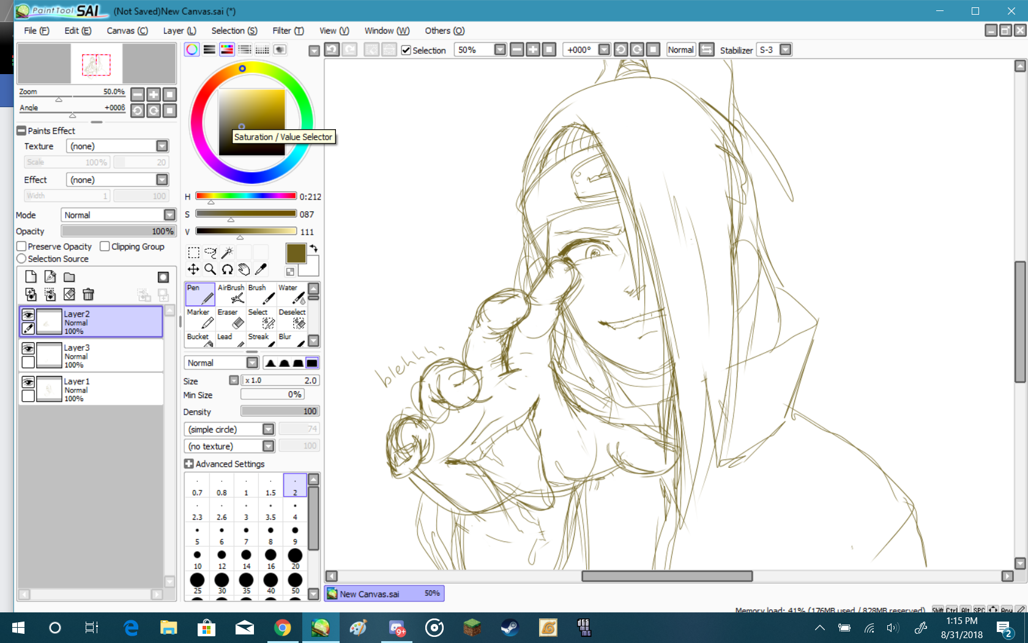Uncheck the Selection display checkbox
The image size is (1028, 643).
pyautogui.click(x=406, y=50)
